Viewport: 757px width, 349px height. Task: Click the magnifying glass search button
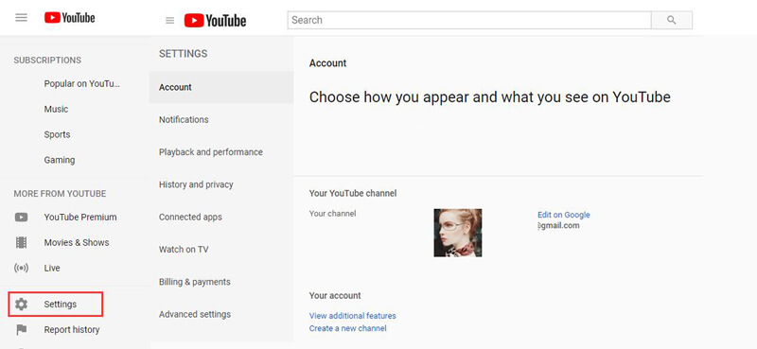pyautogui.click(x=672, y=20)
